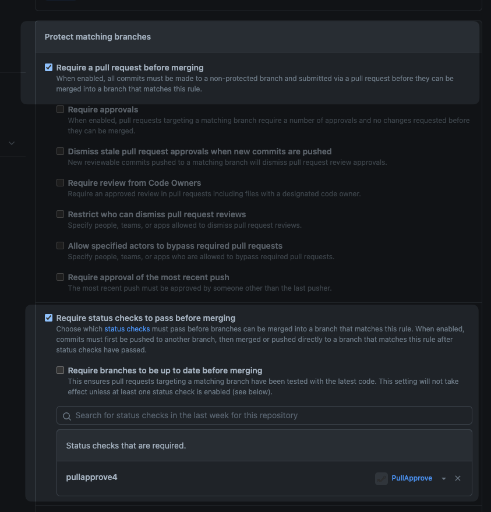Select the pullapprove4 status check entry
491x512 pixels.
91,477
